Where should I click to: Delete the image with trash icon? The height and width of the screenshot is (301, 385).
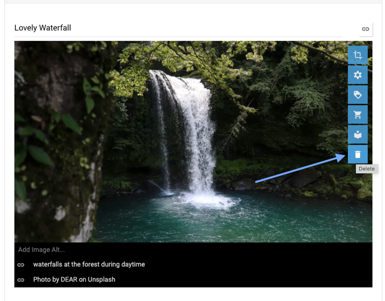coord(357,154)
